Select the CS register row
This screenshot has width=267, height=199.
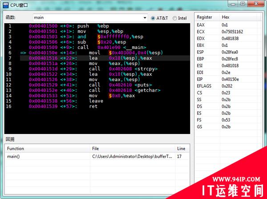click(x=228, y=93)
